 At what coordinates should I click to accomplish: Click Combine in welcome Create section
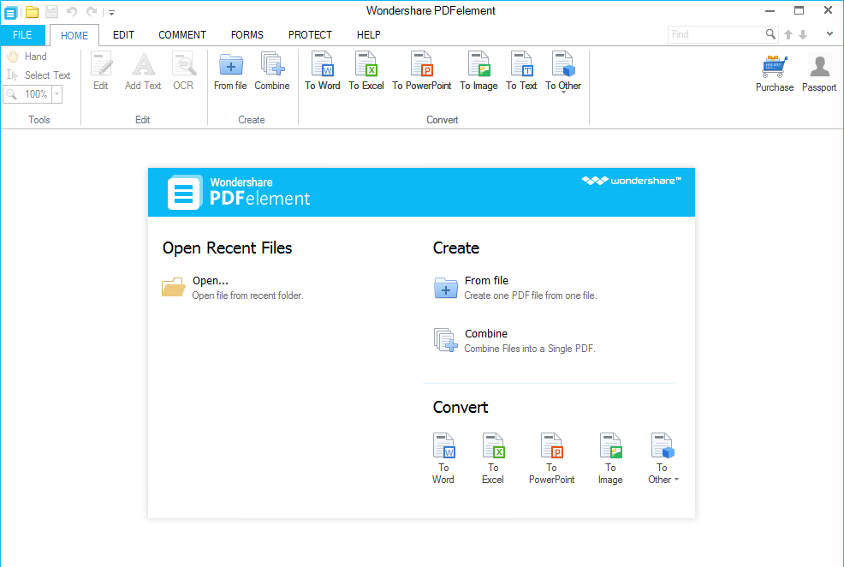point(514,340)
